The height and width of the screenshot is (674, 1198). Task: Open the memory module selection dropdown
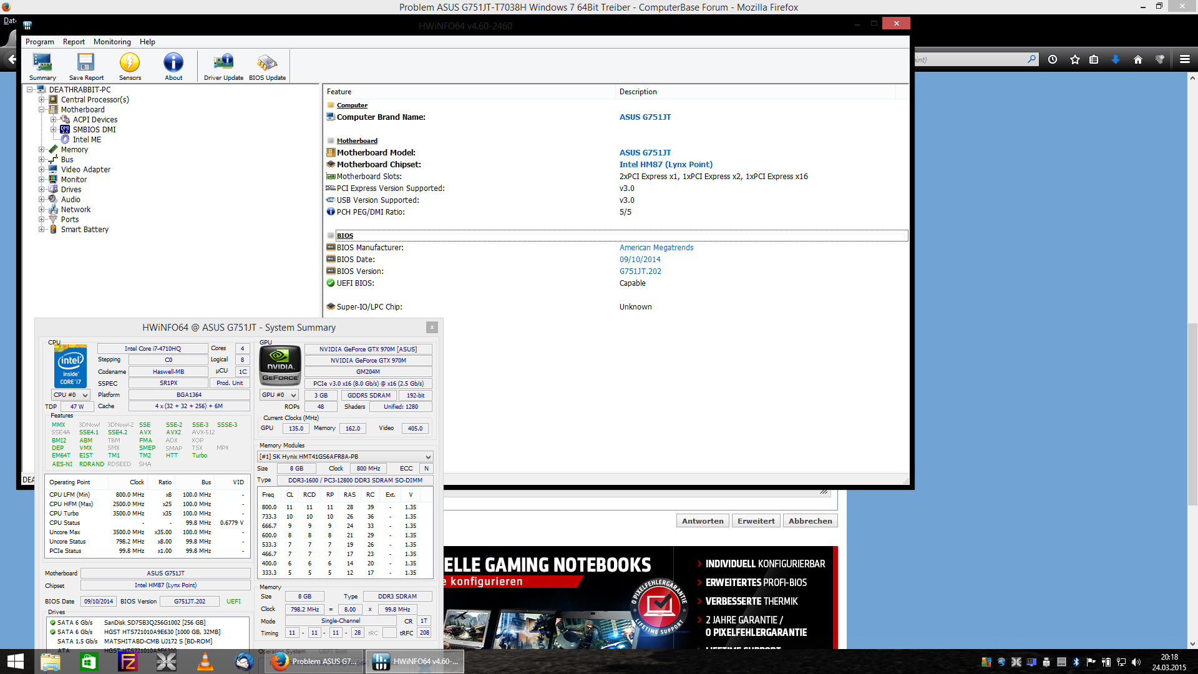point(345,457)
